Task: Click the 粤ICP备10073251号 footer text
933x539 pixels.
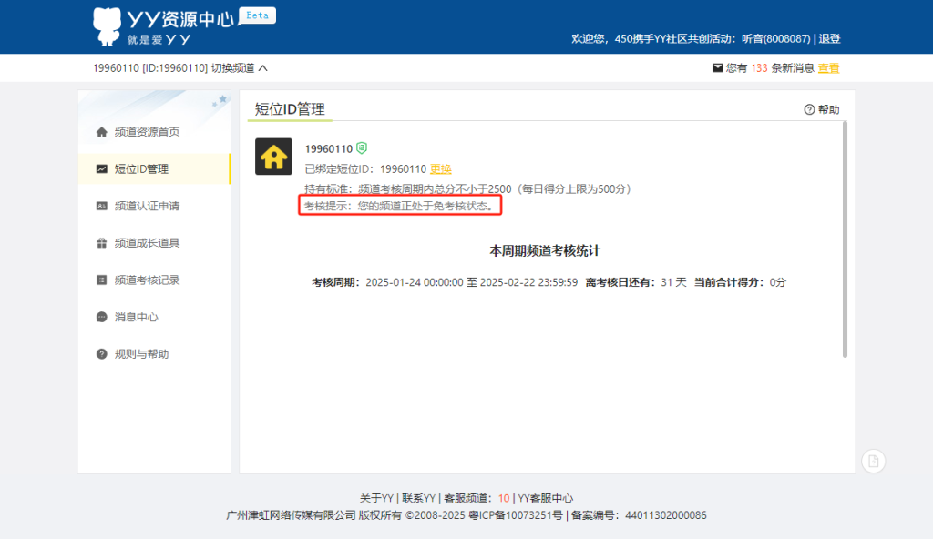Action: 516,515
